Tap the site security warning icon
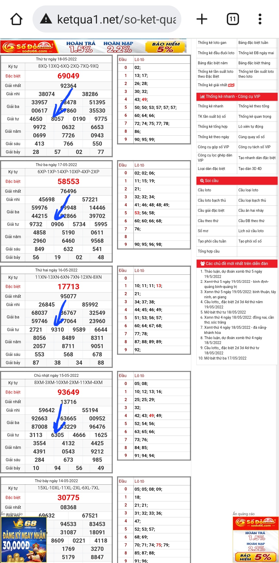Image resolution: width=279 pixels, height=563 pixels. [x=46, y=19]
